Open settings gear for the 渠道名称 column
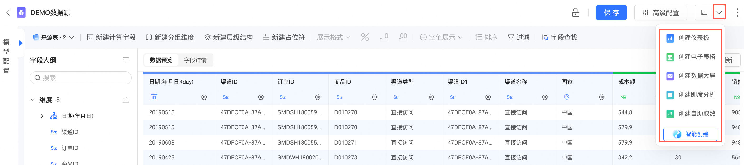The width and height of the screenshot is (744, 165). (545, 97)
